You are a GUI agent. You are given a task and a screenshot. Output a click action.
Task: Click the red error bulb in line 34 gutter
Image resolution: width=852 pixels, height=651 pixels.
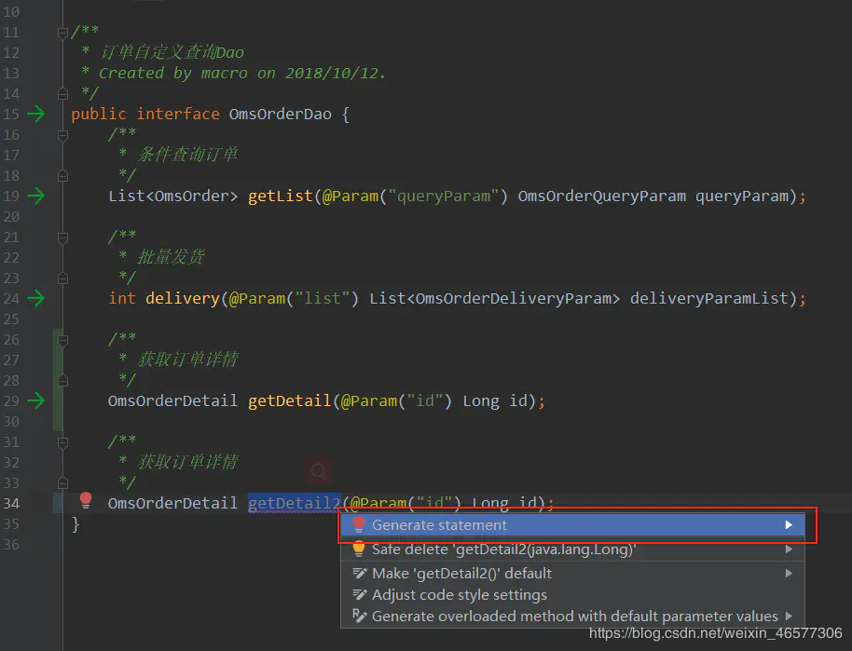point(86,500)
